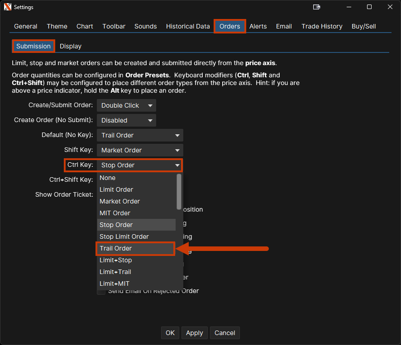The width and height of the screenshot is (401, 345).
Task: Go to the Historical Data tab
Action: tap(188, 26)
